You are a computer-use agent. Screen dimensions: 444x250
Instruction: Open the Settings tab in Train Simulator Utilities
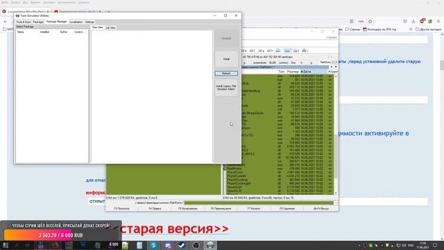(x=89, y=22)
